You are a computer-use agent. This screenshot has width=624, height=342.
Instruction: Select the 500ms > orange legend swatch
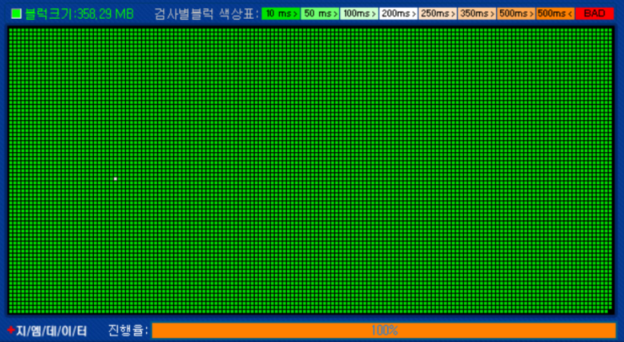click(516, 13)
